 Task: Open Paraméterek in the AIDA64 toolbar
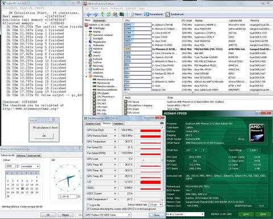click(x=154, y=14)
